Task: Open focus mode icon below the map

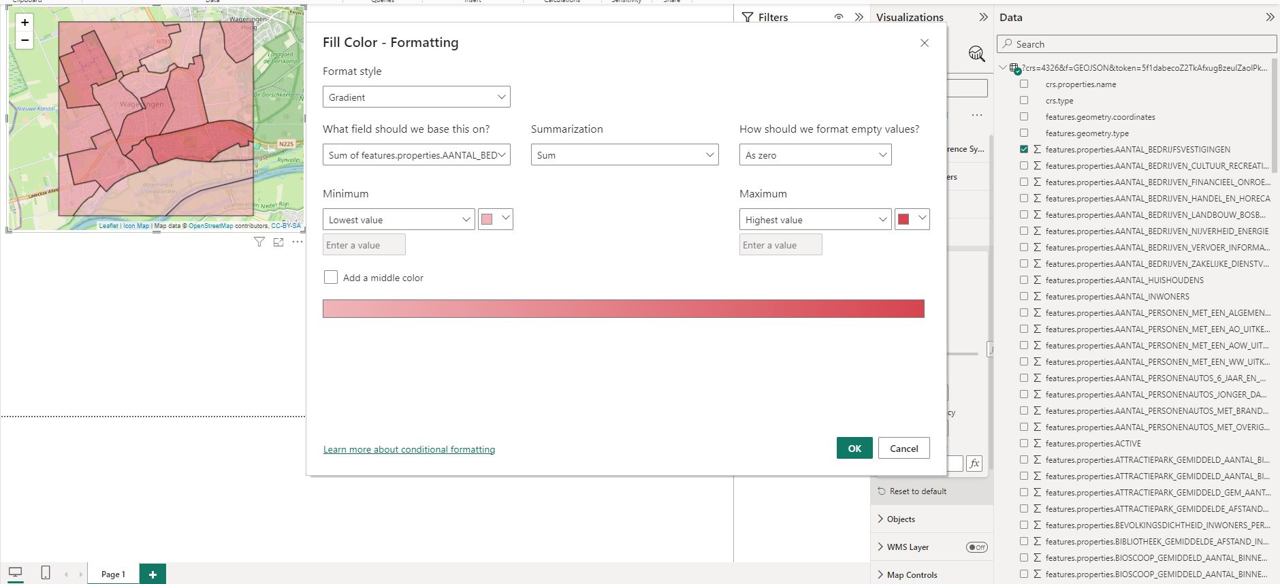Action: coord(278,242)
